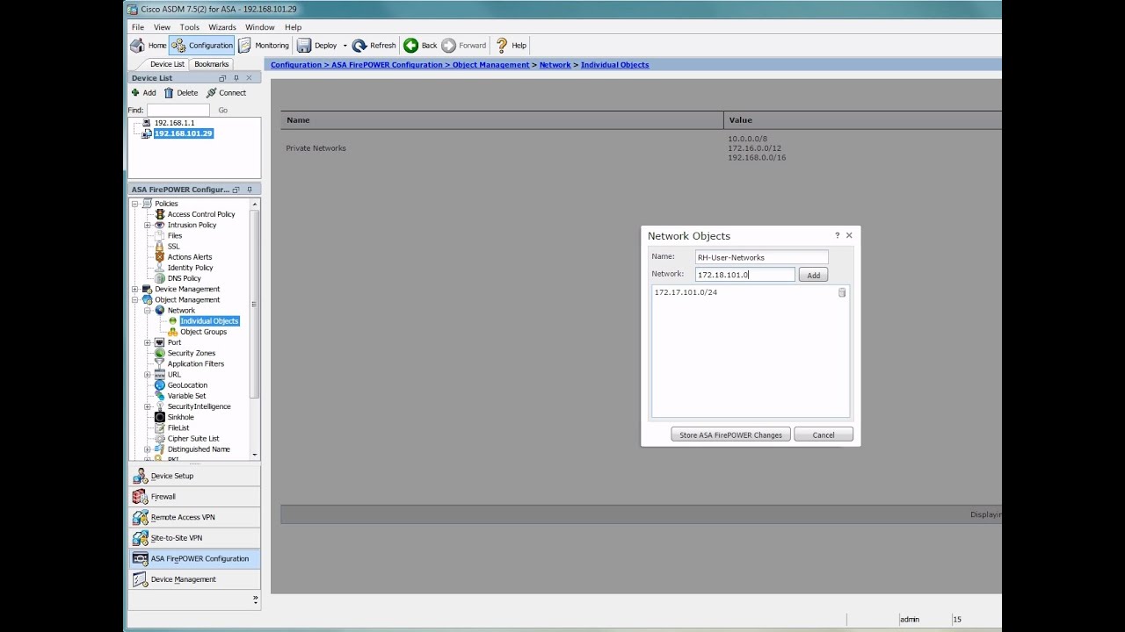Open the Monitoring view

[x=264, y=46]
